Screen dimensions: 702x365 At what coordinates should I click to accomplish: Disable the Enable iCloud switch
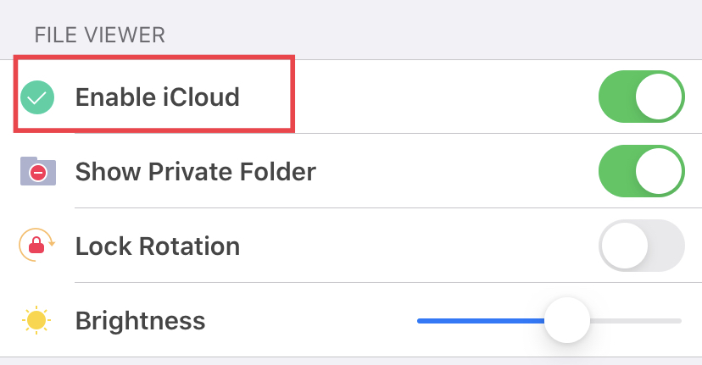click(642, 97)
